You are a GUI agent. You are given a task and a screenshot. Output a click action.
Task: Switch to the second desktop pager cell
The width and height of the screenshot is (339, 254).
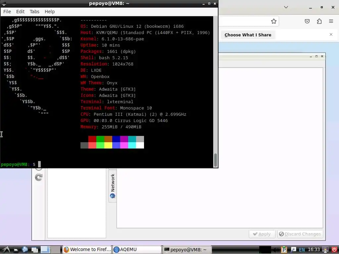[x=56, y=250]
